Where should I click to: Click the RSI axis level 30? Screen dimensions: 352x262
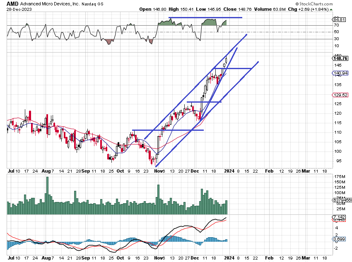pos(336,39)
